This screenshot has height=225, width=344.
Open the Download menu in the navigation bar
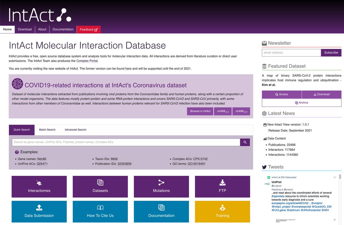25,29
